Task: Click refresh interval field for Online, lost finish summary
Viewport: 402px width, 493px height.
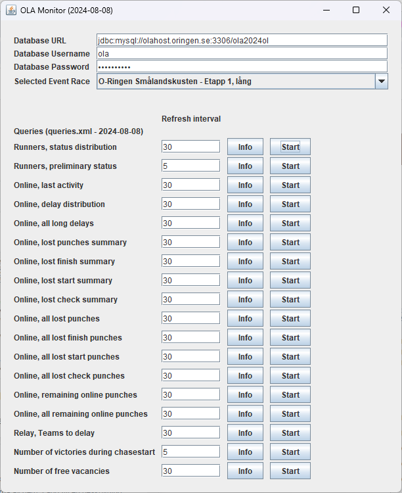Action: 190,261
